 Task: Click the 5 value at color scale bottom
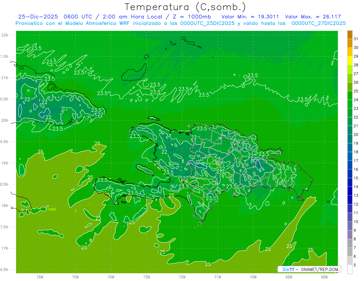tap(355, 265)
